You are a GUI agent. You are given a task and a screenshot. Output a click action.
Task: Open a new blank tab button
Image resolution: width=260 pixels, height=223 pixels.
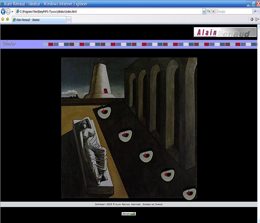69,20
